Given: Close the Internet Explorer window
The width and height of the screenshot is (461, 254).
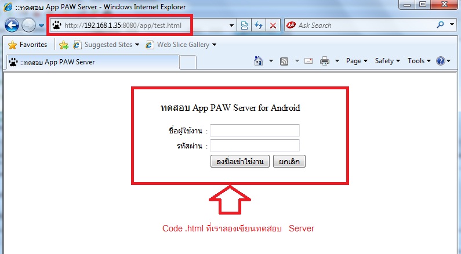Looking at the screenshot, I should [x=444, y=5].
